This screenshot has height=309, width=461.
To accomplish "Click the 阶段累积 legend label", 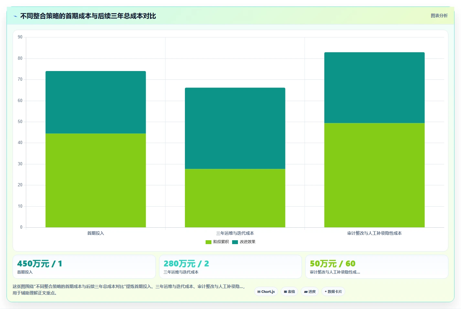I will pos(221,242).
